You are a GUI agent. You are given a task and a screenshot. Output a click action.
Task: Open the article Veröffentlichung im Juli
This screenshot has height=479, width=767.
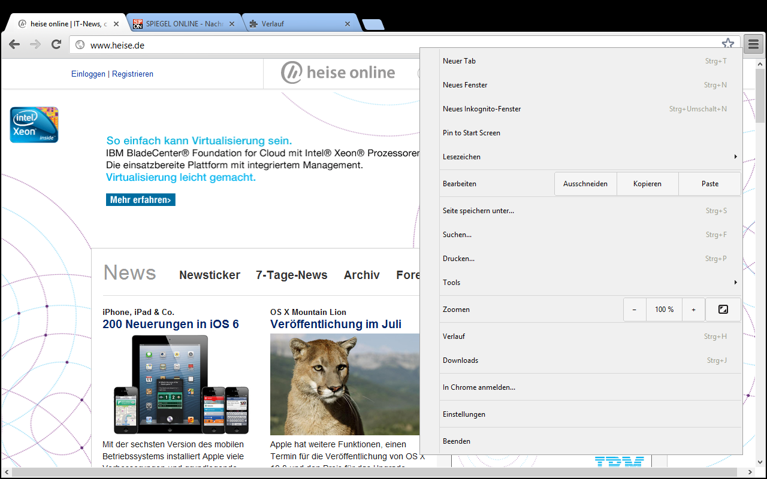click(336, 324)
